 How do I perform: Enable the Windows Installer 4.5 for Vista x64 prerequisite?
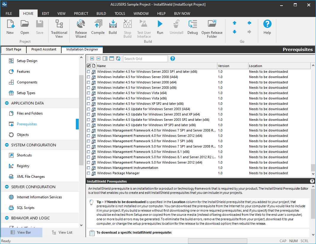pos(88,93)
